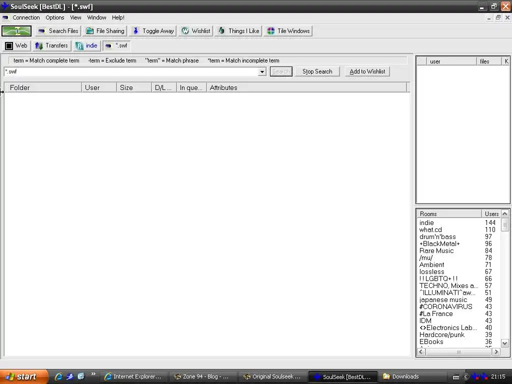
Task: Open the Window menu
Action: click(x=96, y=17)
